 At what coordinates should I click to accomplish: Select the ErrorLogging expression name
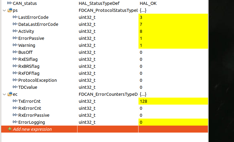[31, 122]
